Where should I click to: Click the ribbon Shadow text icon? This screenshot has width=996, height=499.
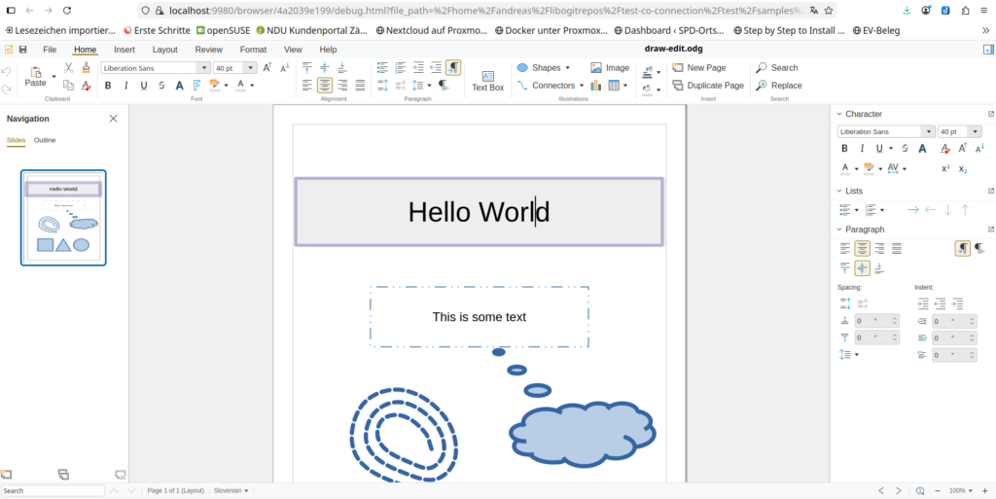click(x=180, y=85)
